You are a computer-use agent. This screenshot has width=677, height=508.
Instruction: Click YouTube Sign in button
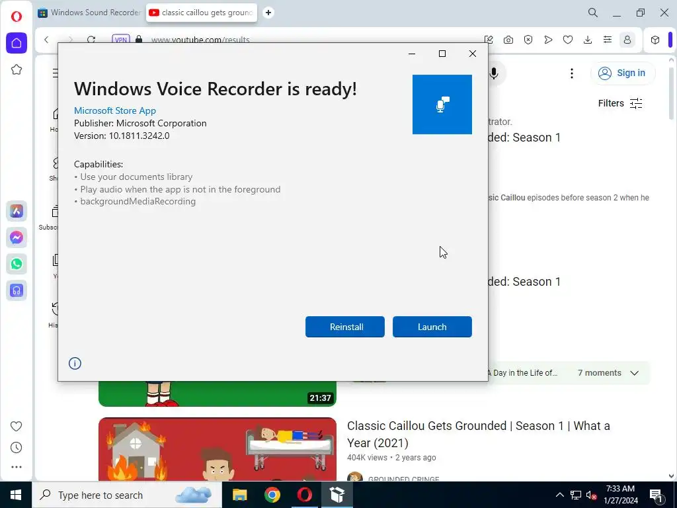click(x=622, y=73)
